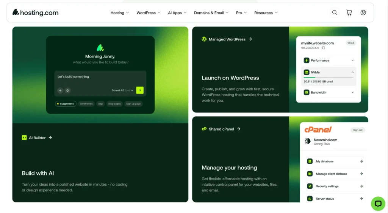Click the My database icon
The width and height of the screenshot is (388, 213).
pyautogui.click(x=310, y=161)
